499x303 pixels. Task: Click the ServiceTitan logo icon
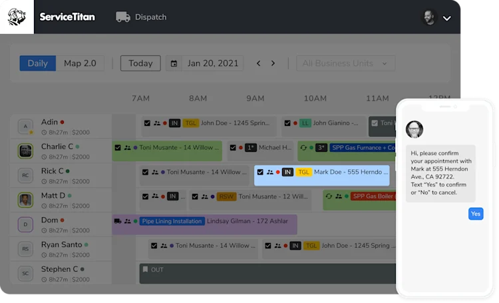(x=17, y=17)
